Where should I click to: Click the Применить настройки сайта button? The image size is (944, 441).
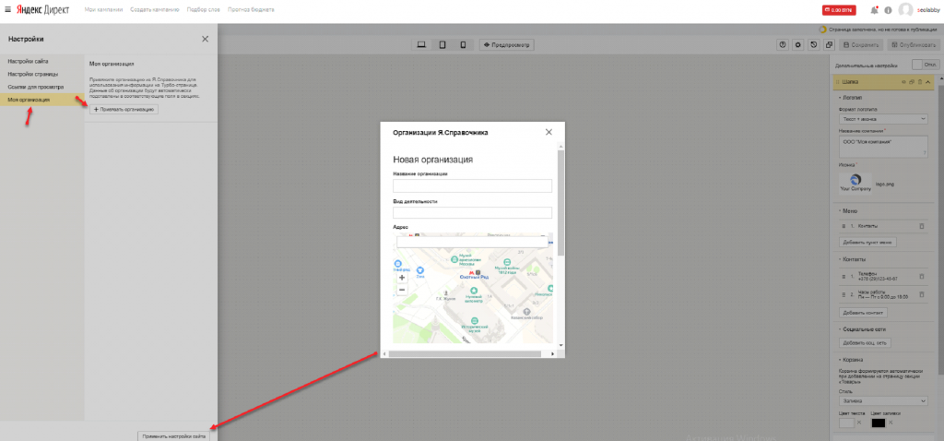pos(174,435)
